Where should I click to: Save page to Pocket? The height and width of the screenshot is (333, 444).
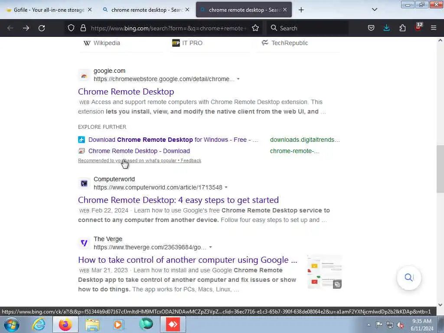coord(371,28)
